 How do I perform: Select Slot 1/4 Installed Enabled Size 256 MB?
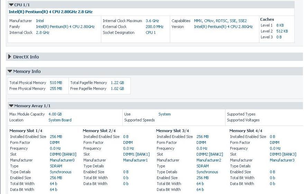click(56, 137)
